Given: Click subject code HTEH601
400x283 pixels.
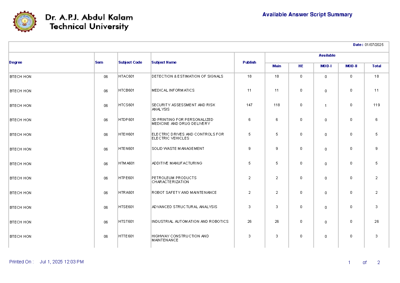Looking at the screenshot, I should (x=126, y=134).
